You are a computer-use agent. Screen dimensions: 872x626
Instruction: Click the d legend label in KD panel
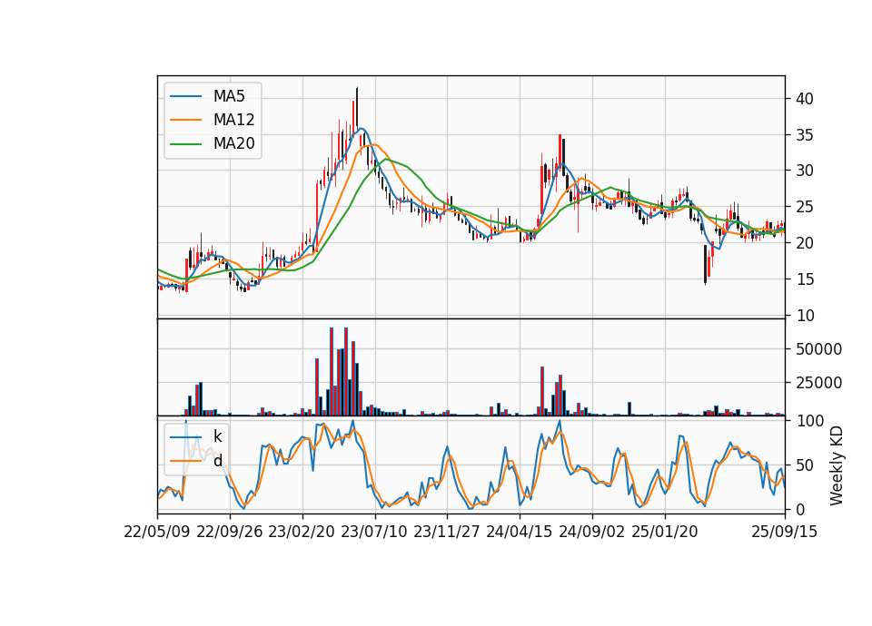[x=217, y=461]
